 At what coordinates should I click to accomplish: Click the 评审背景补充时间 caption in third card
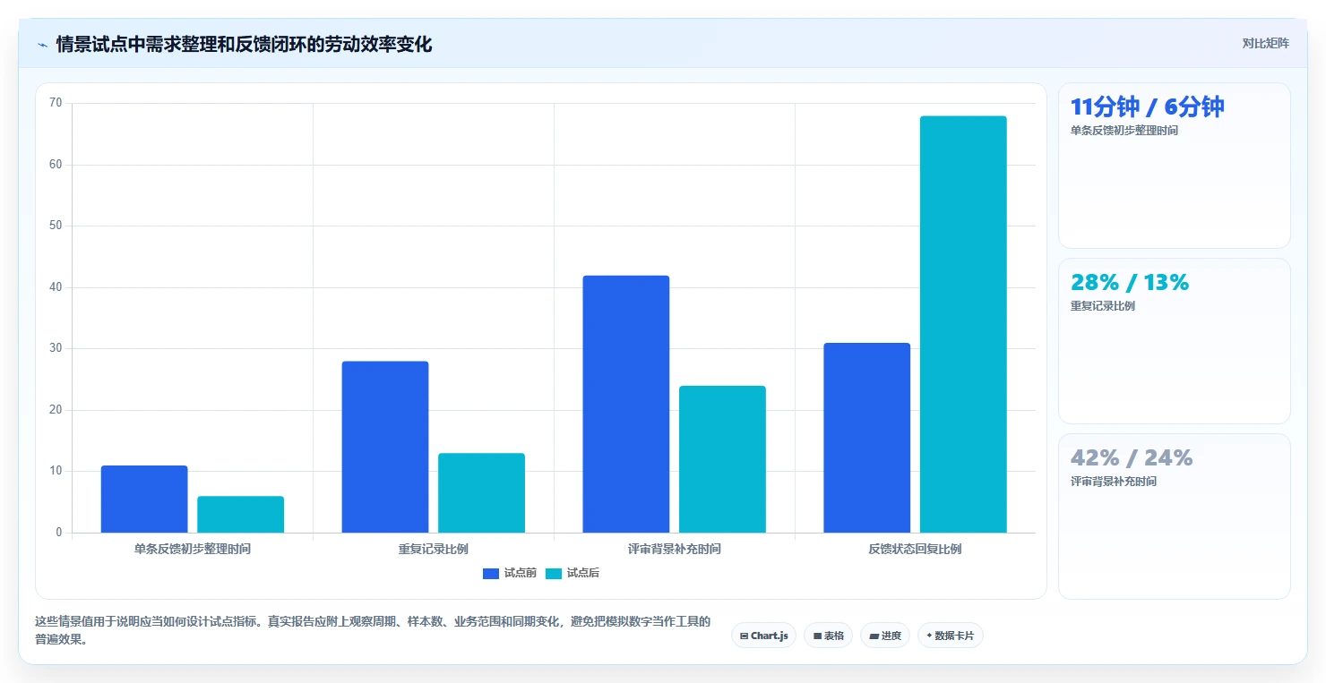click(x=1114, y=482)
